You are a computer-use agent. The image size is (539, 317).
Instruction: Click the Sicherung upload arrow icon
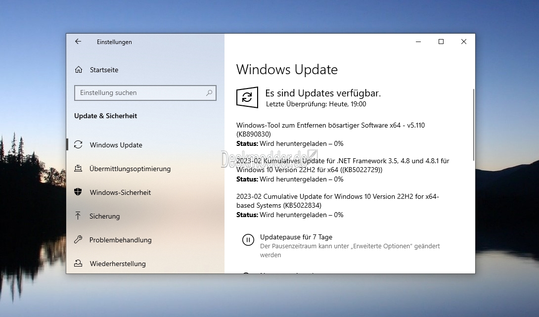(78, 216)
